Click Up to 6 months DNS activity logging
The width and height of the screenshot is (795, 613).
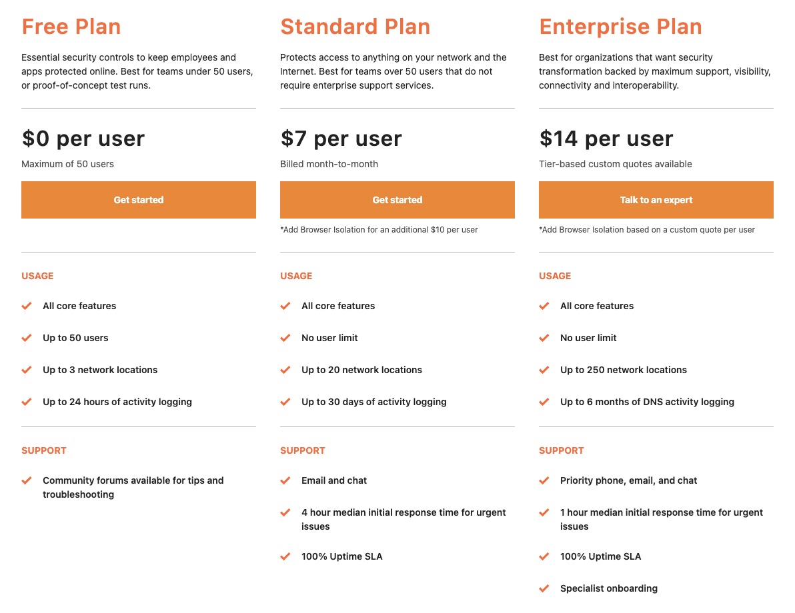[647, 402]
